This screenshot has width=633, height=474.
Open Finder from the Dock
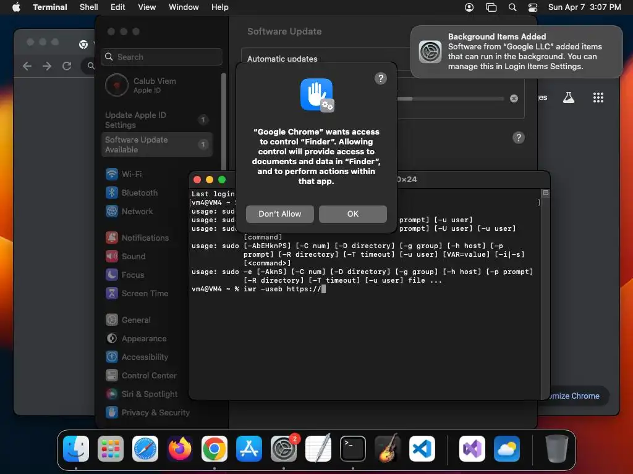tap(76, 449)
